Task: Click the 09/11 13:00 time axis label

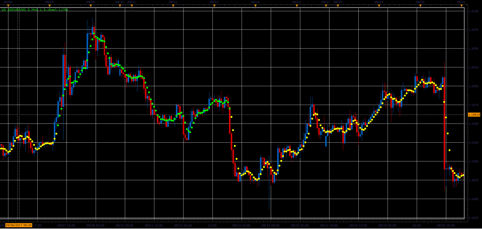Action: (x=154, y=225)
